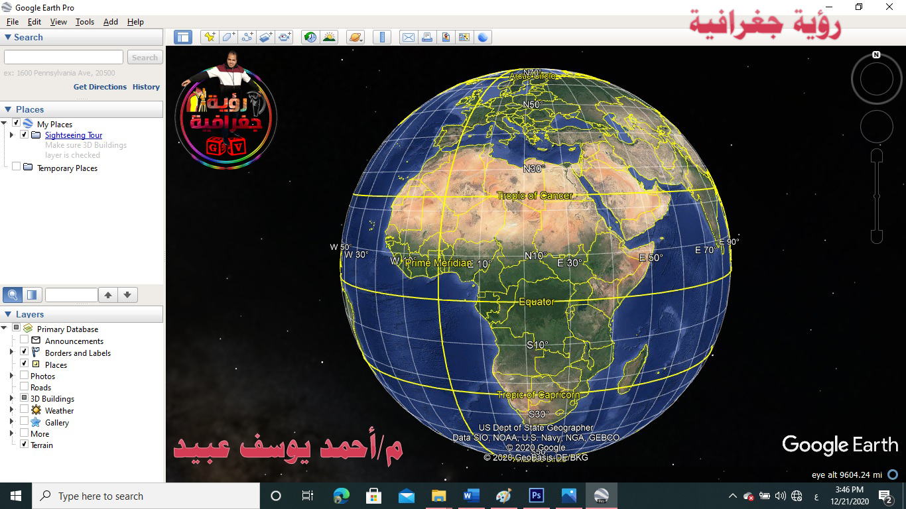Show the ruler measurement tool

click(381, 37)
